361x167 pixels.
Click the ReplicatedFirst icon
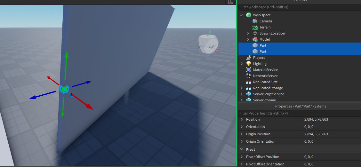(x=248, y=82)
